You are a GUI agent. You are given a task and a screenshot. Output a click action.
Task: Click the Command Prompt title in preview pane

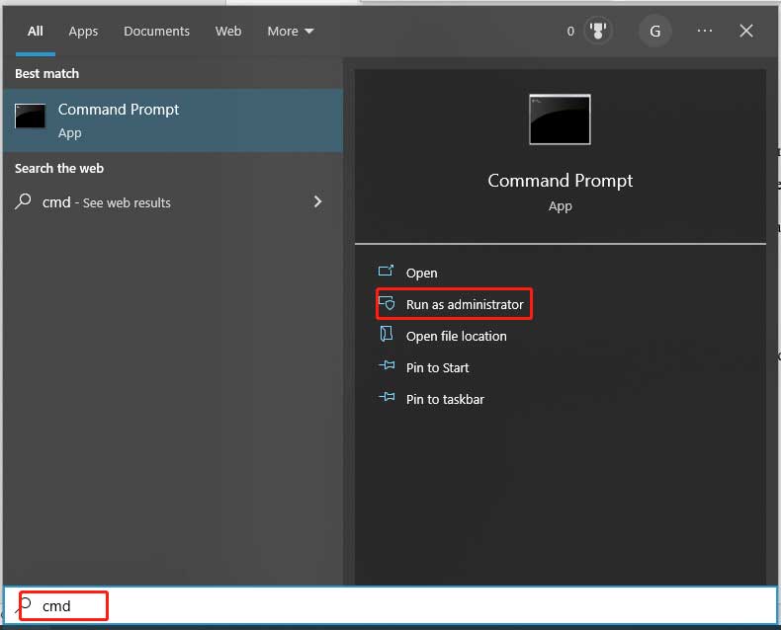click(560, 181)
